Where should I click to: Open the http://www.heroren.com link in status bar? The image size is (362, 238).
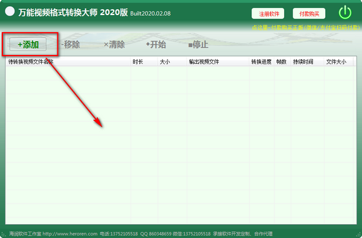tap(70, 234)
